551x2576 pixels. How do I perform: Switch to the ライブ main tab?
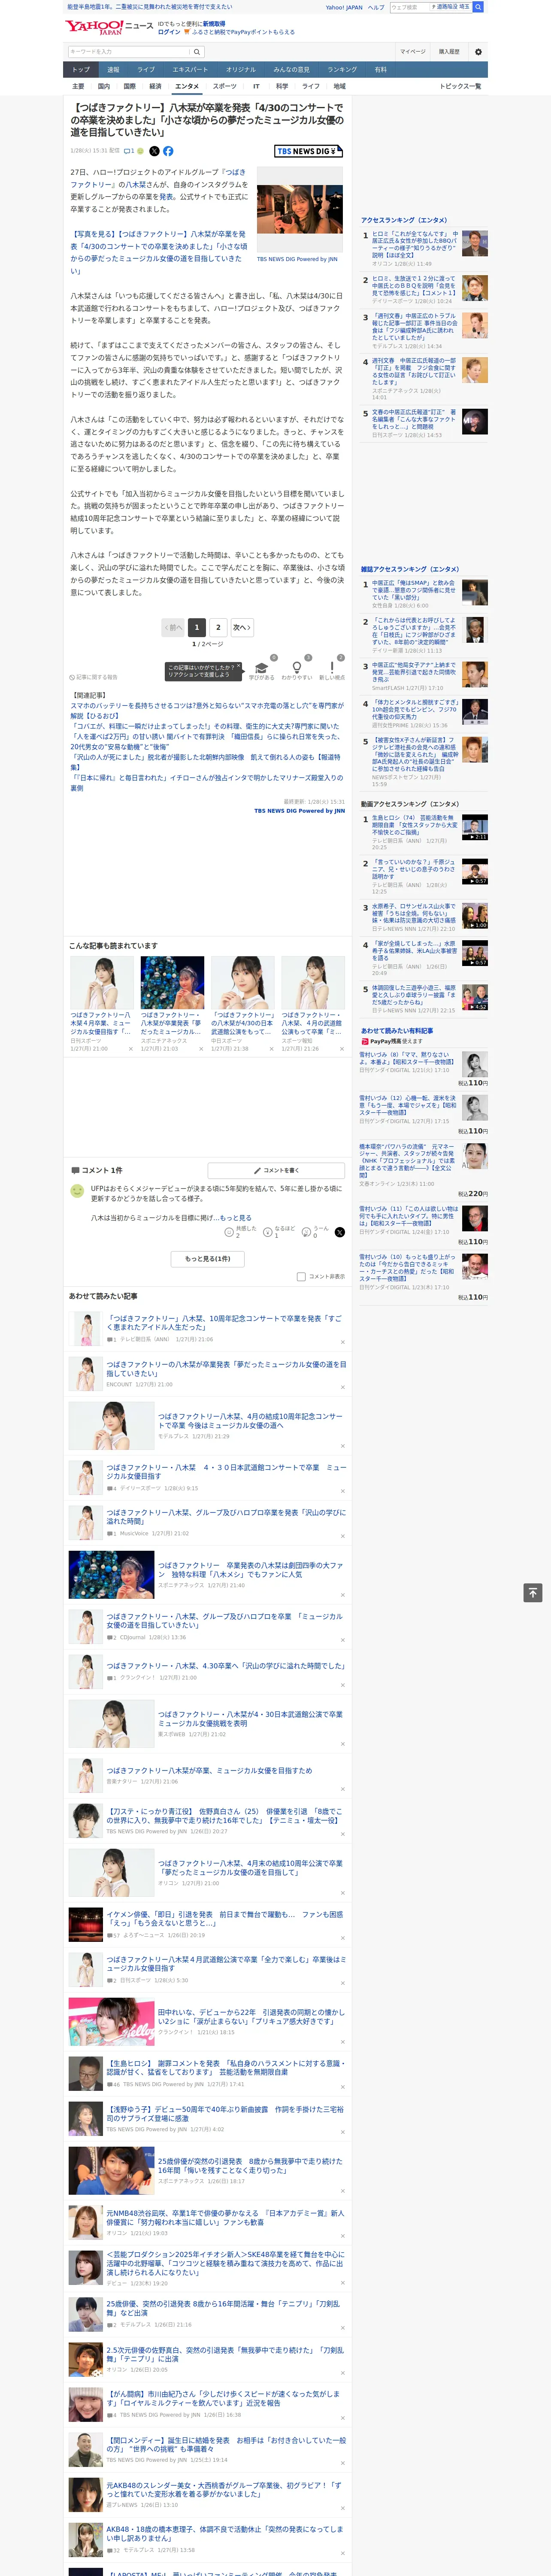(146, 70)
